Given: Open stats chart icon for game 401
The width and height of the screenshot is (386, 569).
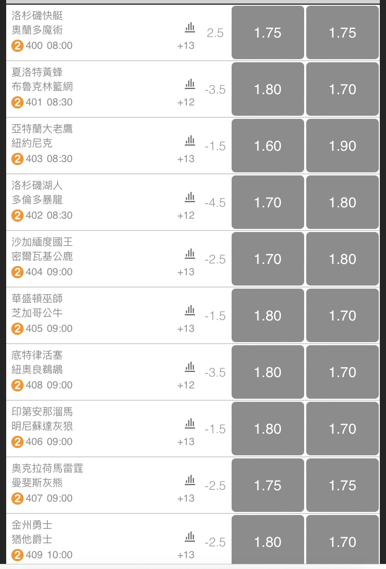Looking at the screenshot, I should [x=189, y=84].
